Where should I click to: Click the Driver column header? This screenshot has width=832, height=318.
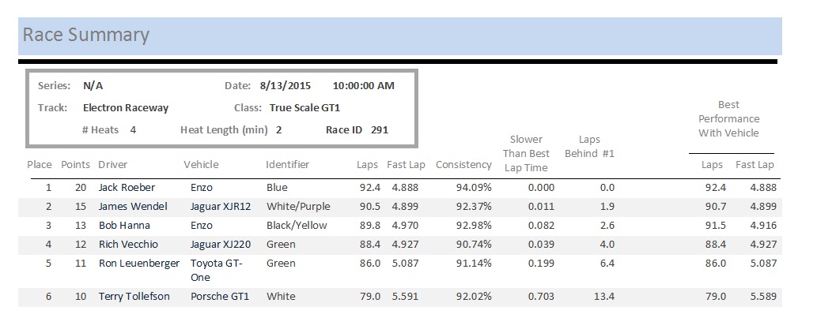pos(112,165)
